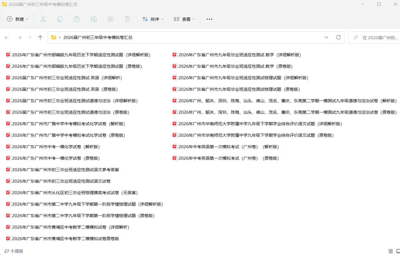
Task: Select 黄埔区中考数学二模模拟试卷原卷版
Action: [x=63, y=238]
